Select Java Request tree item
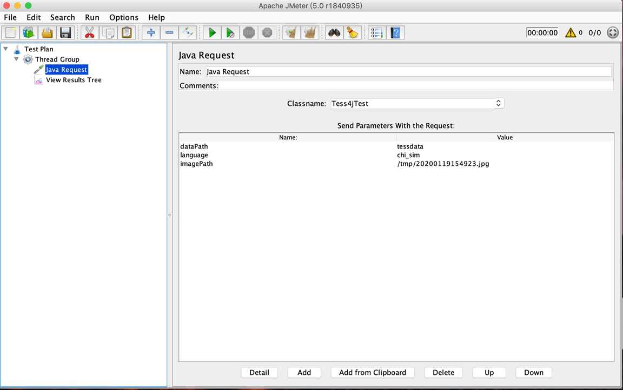 [x=67, y=70]
